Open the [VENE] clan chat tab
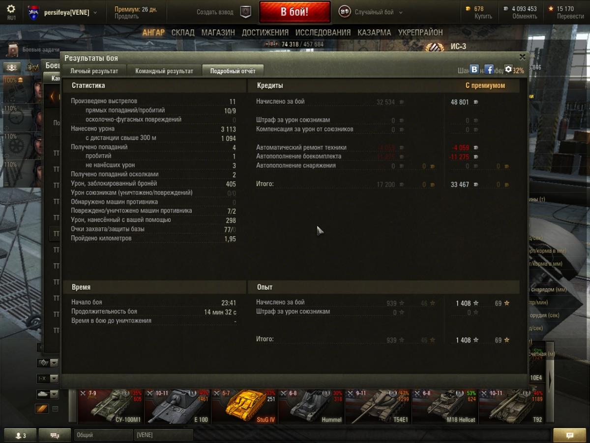This screenshot has height=443, width=590. [163, 435]
